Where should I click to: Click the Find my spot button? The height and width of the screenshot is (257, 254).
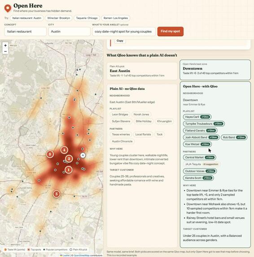coord(171,31)
